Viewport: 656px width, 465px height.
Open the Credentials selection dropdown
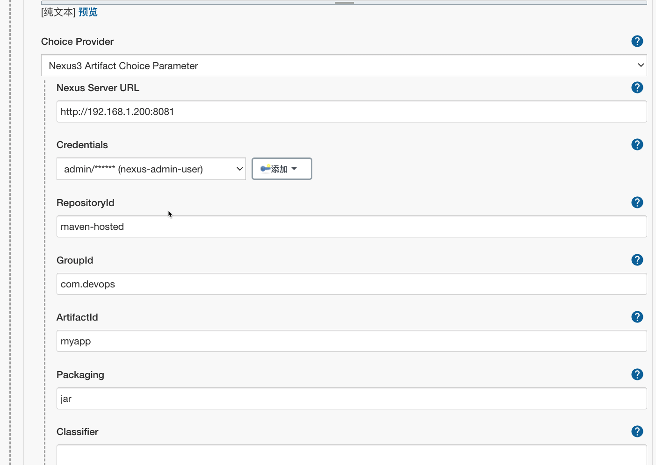(x=151, y=169)
